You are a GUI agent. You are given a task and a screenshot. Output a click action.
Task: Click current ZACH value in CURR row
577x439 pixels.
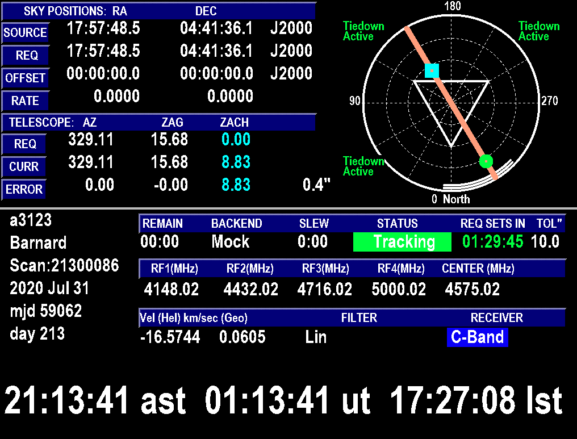pos(236,162)
